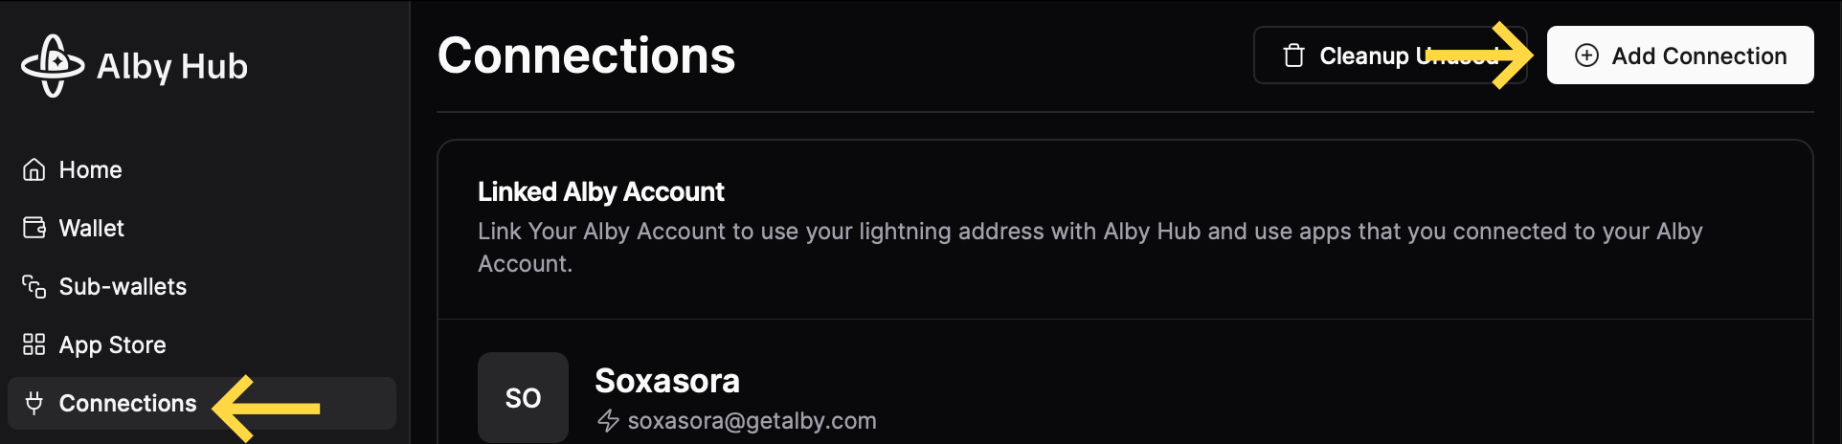Click the Wallet icon in sidebar

tap(34, 229)
